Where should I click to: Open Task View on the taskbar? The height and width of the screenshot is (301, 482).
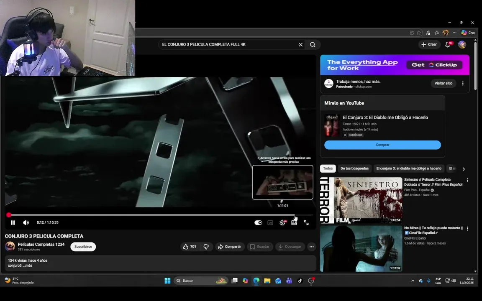235,281
